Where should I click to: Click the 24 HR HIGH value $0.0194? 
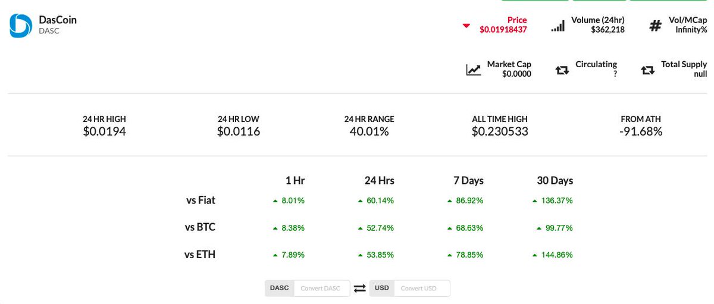(x=104, y=131)
